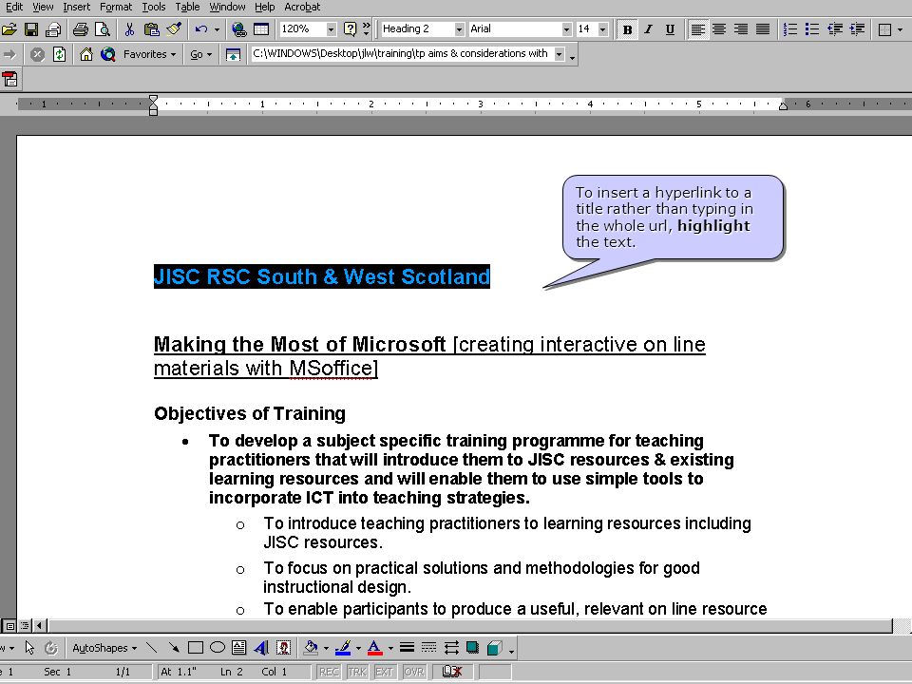The height and width of the screenshot is (684, 912).
Task: Click the horizontal scrollbar left arrow
Action: pos(40,626)
